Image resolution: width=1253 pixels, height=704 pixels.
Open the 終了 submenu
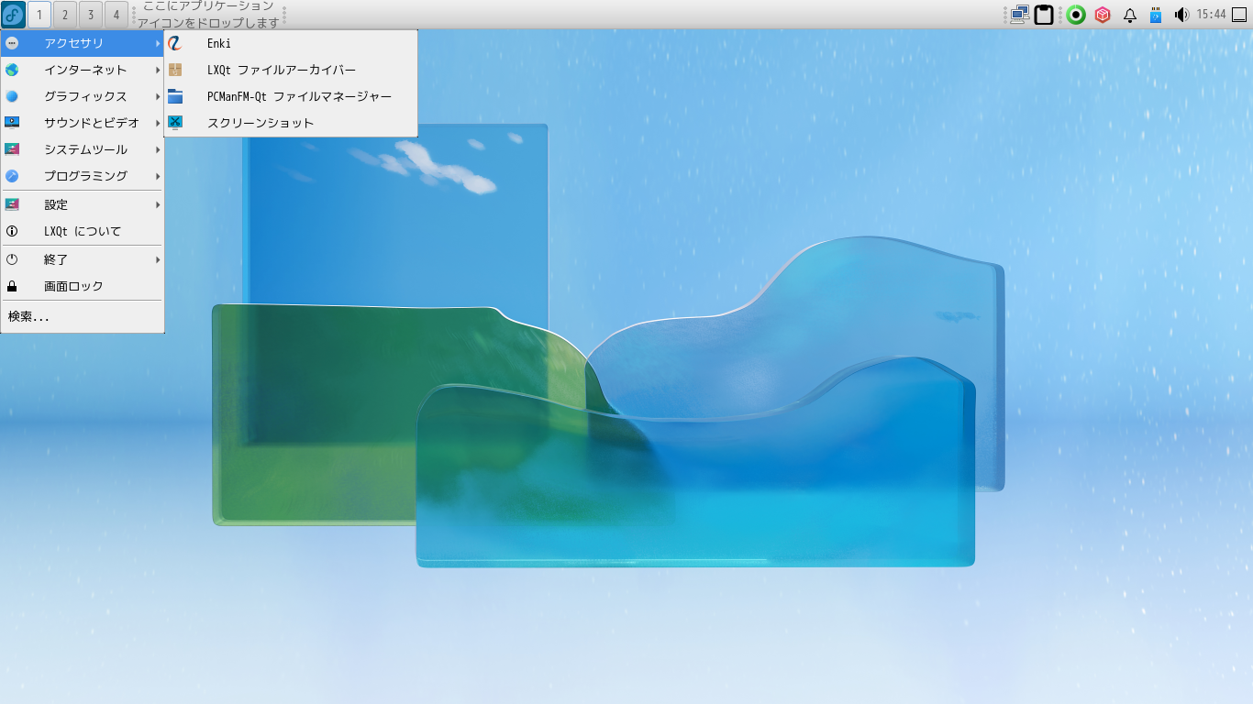[83, 259]
